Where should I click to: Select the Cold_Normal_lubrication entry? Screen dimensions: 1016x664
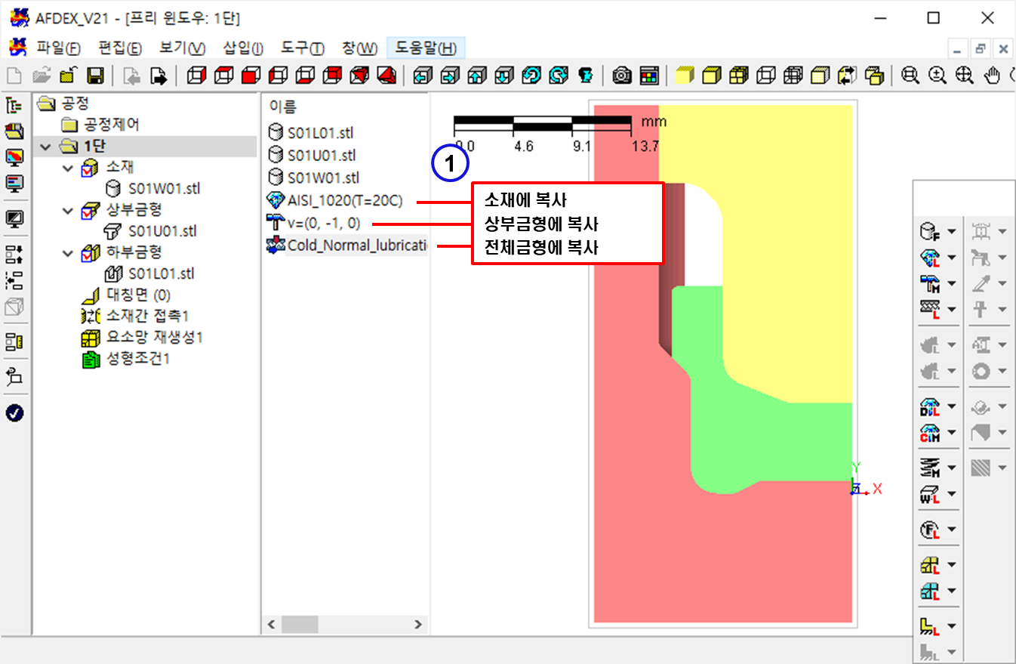pos(356,246)
